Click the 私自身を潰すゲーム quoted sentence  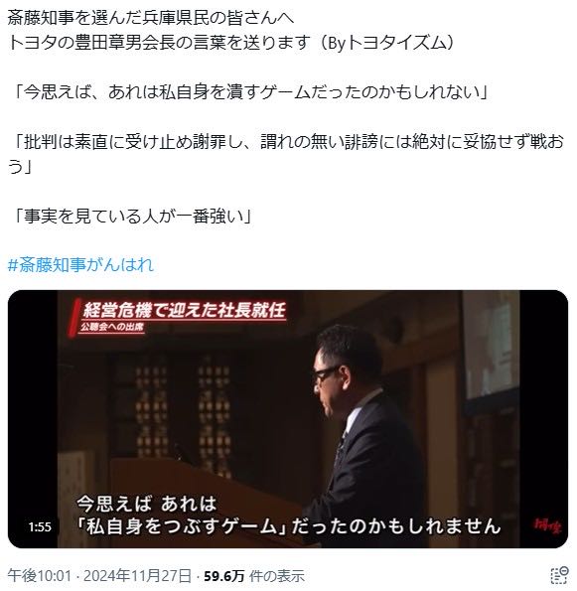[249, 92]
